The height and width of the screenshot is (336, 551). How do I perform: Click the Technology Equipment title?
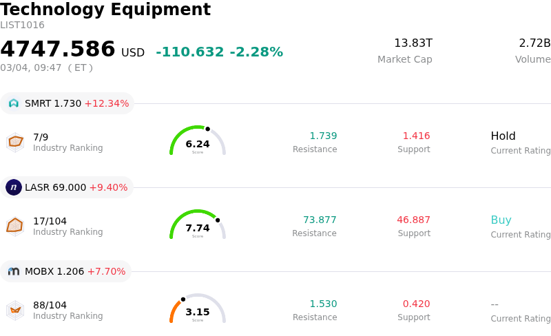point(105,10)
